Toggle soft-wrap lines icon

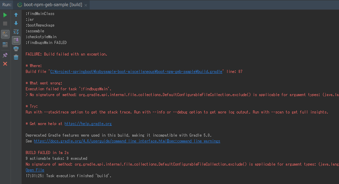(16, 32)
